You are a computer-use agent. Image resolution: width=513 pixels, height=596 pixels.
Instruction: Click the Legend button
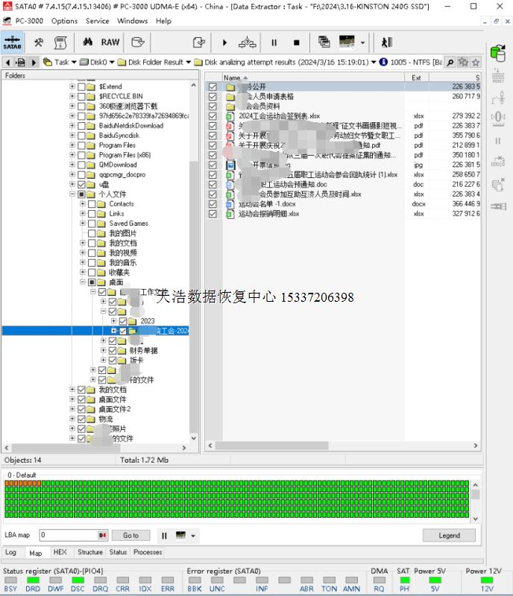448,535
